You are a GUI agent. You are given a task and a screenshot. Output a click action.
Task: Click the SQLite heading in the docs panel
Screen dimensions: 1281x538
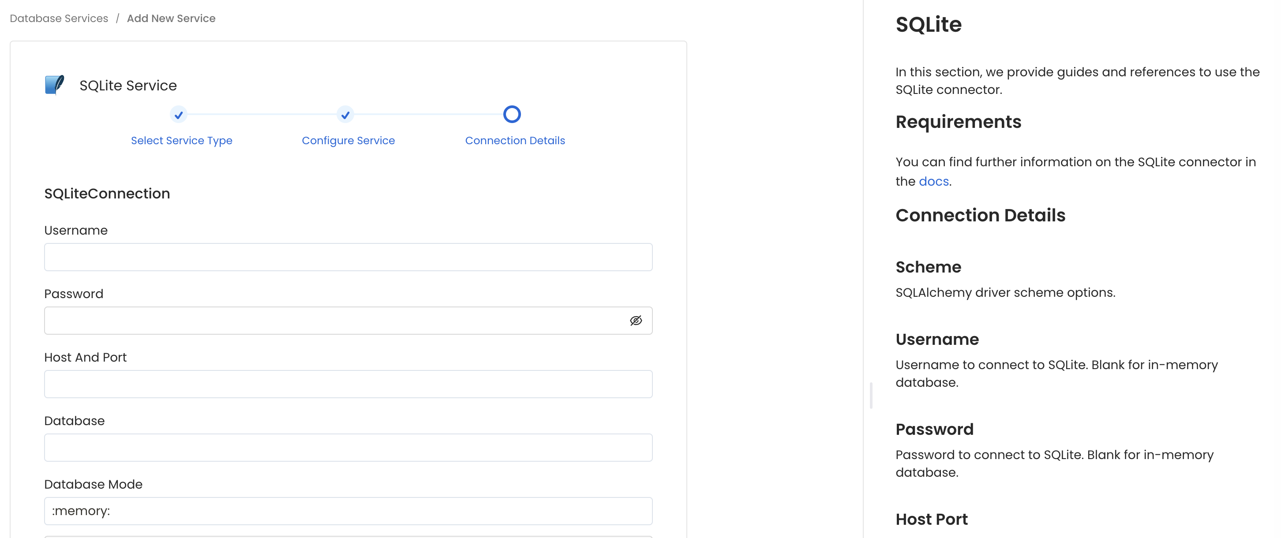point(928,24)
